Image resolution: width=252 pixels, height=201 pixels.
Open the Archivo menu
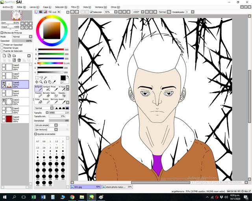coord(7,7)
